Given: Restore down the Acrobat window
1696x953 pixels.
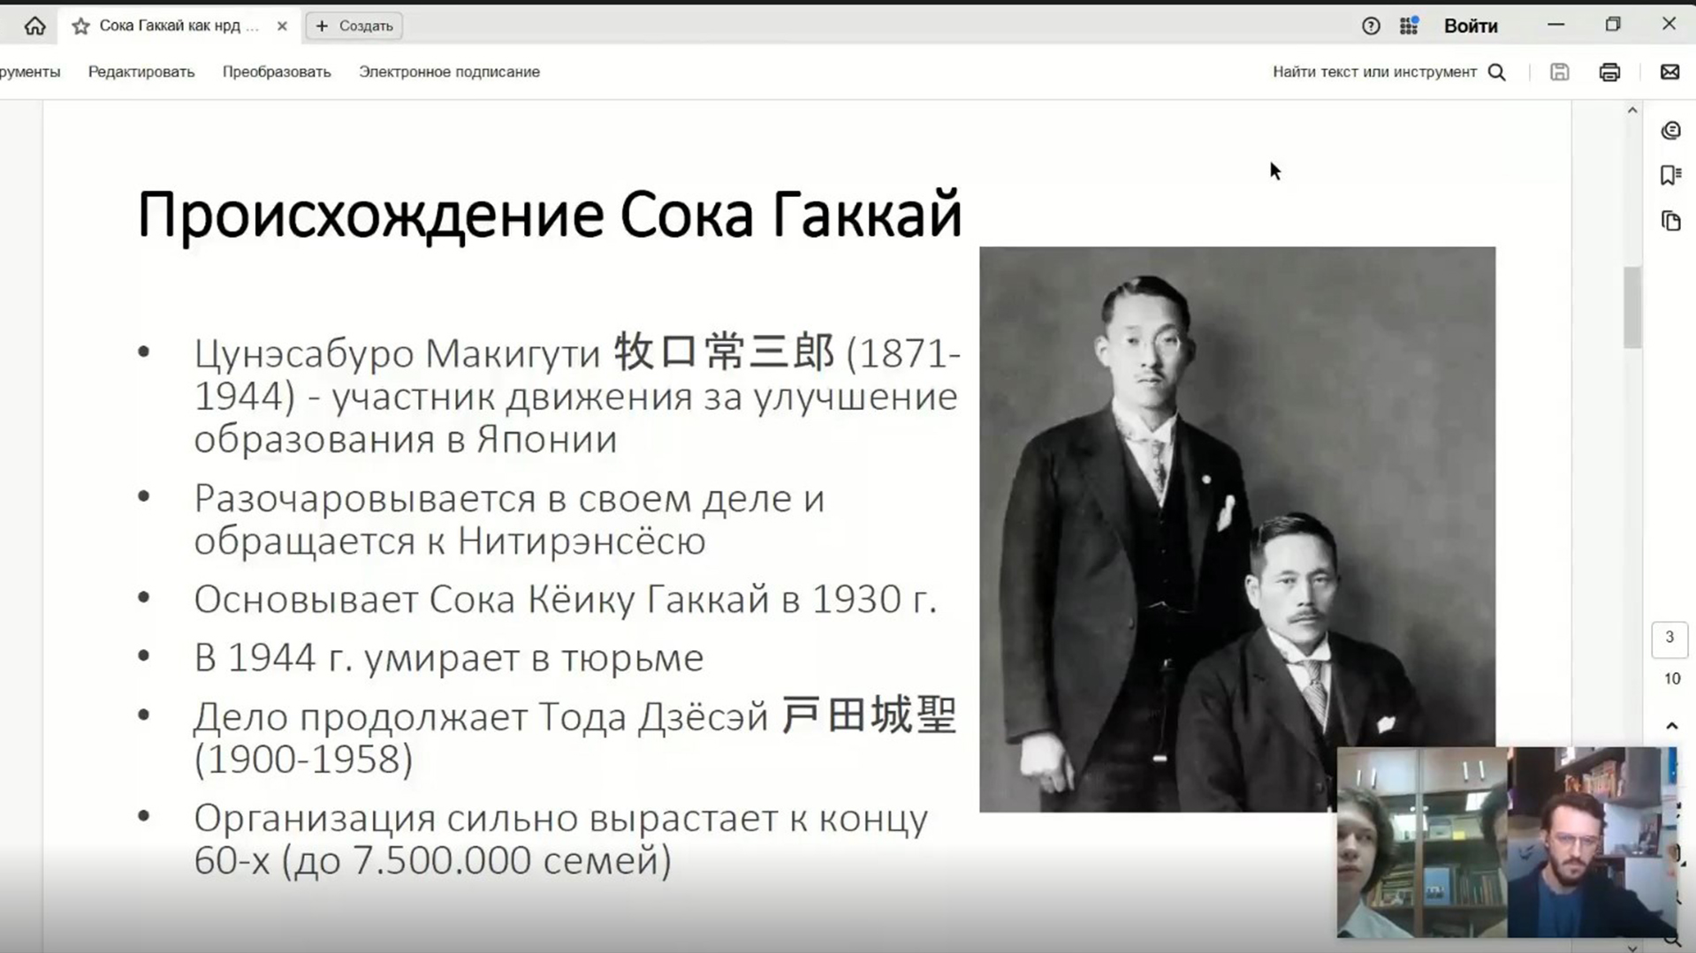Looking at the screenshot, I should coord(1613,25).
